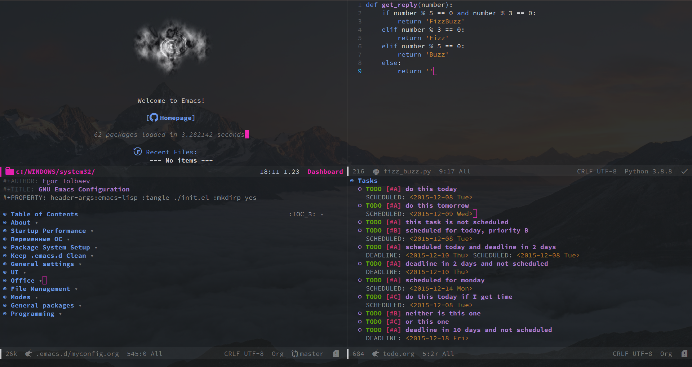The width and height of the screenshot is (692, 367).
Task: Click the bullet icon before Tasks heading
Action: pyautogui.click(x=352, y=181)
